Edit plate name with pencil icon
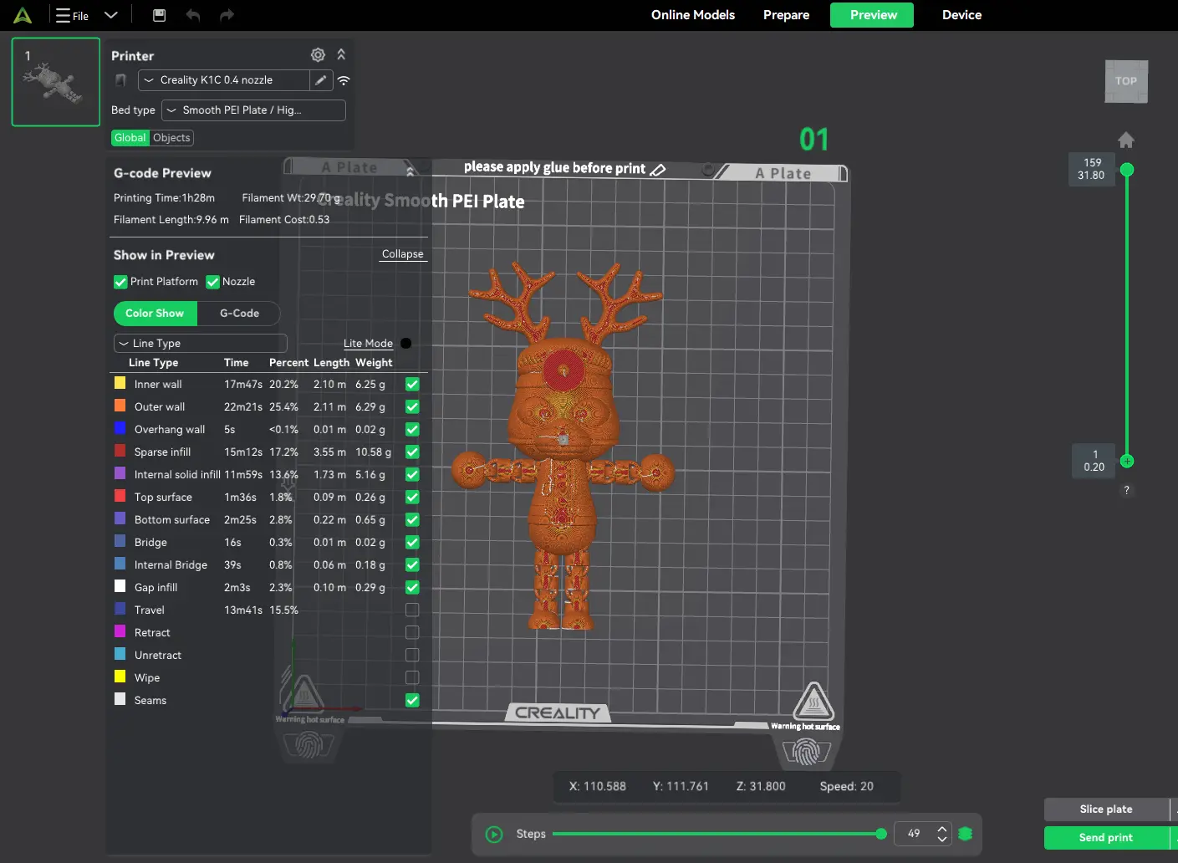The width and height of the screenshot is (1178, 863). coord(658,169)
